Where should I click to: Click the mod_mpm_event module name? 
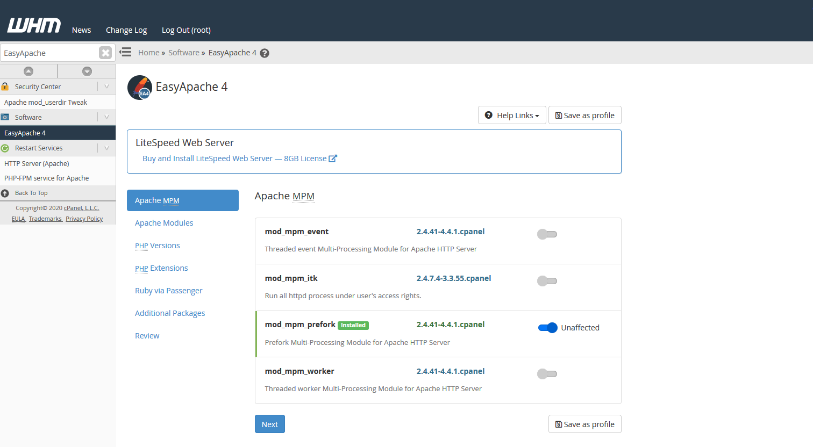click(x=297, y=232)
